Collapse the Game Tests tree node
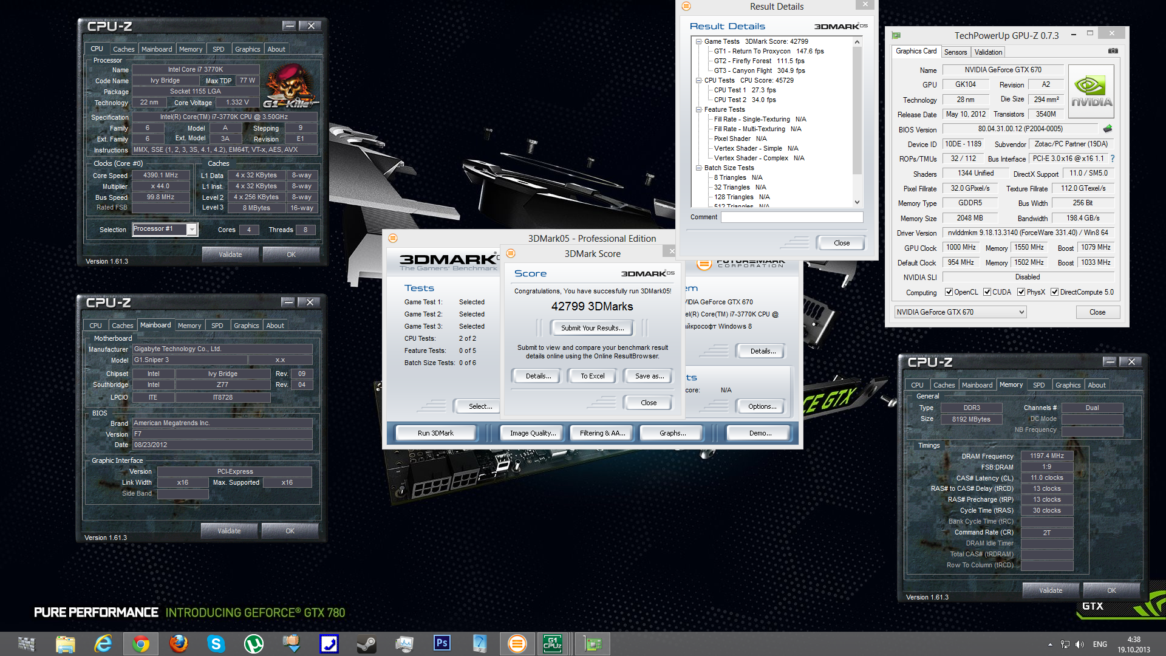This screenshot has height=656, width=1166. tap(698, 42)
